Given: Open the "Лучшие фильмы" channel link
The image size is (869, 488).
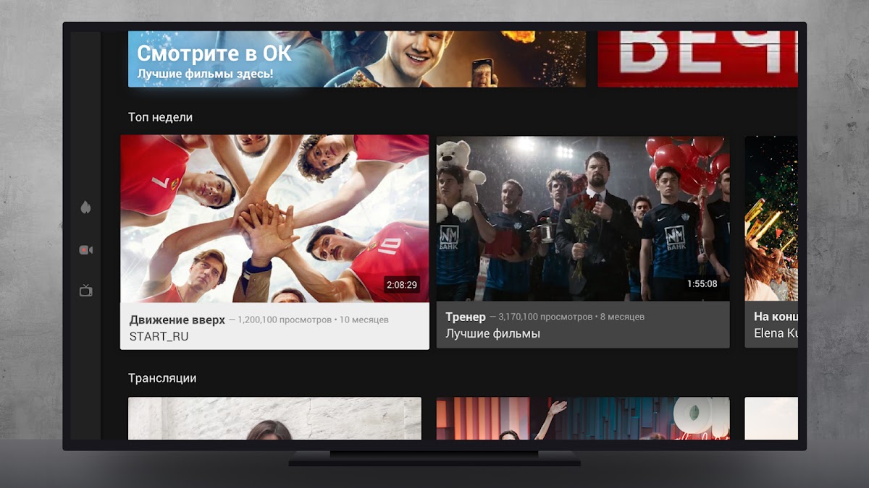Looking at the screenshot, I should click(492, 334).
